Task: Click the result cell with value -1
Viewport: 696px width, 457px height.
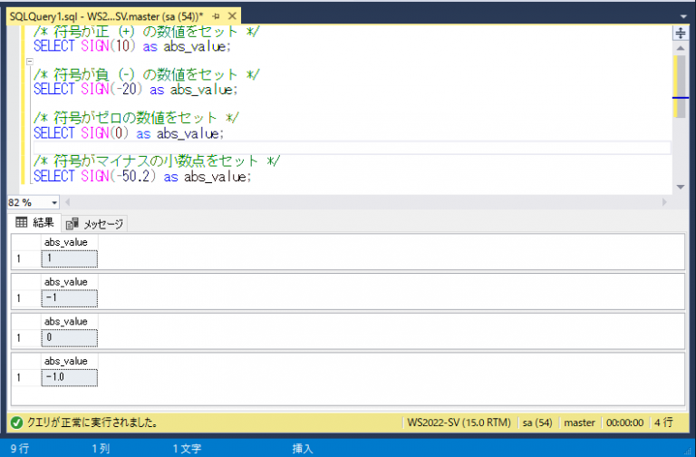Action: (69, 298)
